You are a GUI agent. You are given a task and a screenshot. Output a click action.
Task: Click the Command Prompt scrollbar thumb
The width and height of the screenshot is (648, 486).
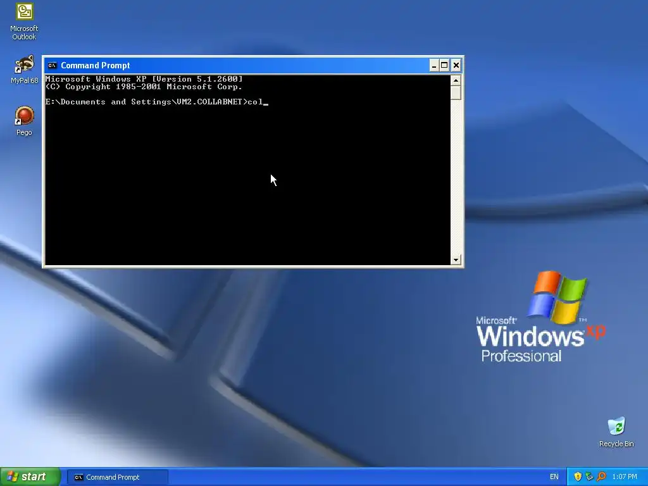point(456,92)
